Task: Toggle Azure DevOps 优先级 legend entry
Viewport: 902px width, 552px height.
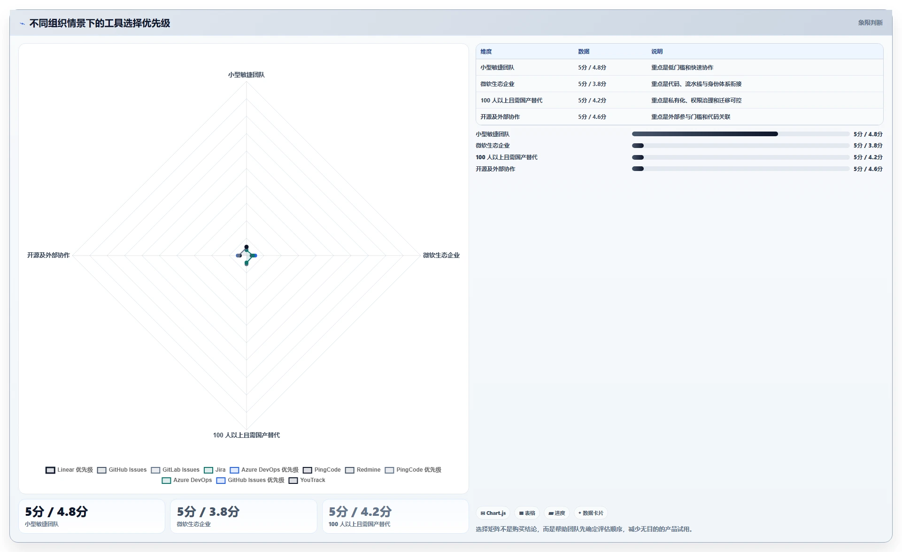Action: [264, 470]
